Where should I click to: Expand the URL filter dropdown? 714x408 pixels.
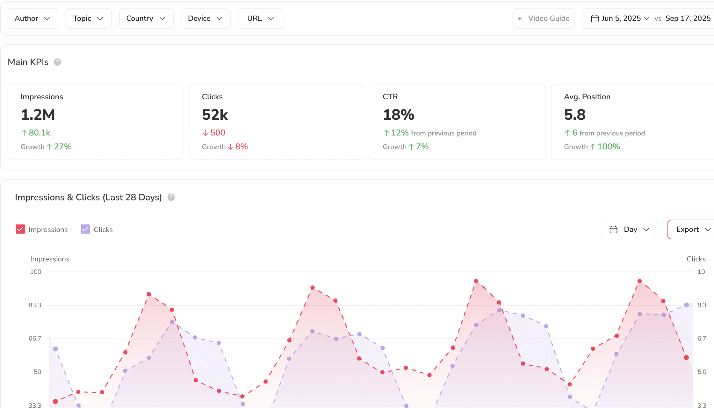pos(261,18)
